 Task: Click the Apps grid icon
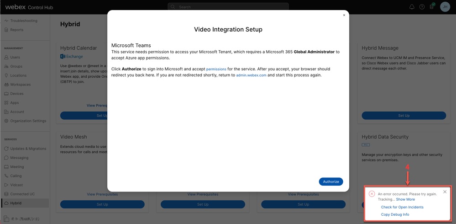tap(6, 103)
